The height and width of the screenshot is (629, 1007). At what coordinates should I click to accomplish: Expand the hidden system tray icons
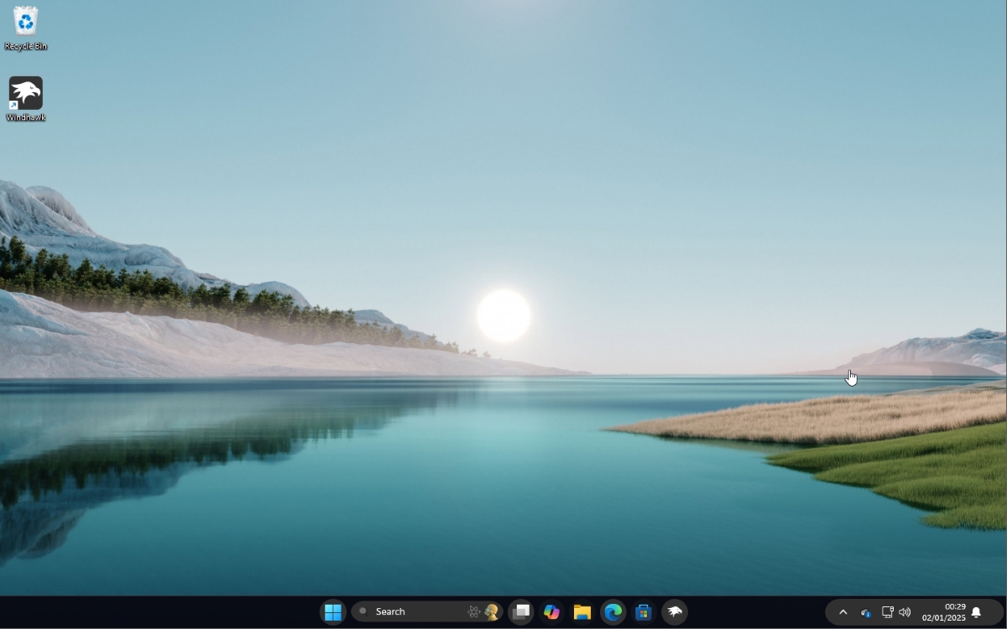[843, 612]
